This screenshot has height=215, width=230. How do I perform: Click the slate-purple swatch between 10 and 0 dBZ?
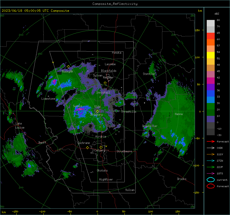tap(211, 119)
